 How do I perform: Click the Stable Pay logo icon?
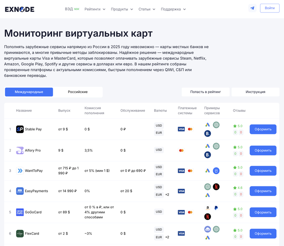[20, 129]
